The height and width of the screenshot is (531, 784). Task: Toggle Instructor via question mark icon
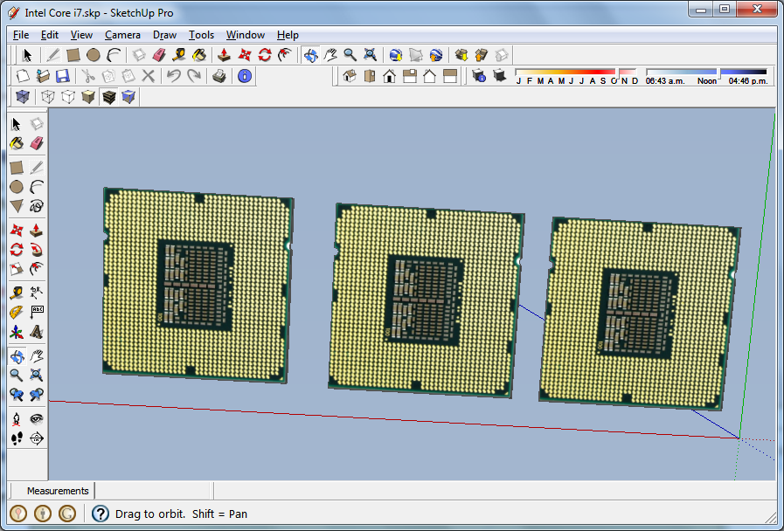(101, 514)
